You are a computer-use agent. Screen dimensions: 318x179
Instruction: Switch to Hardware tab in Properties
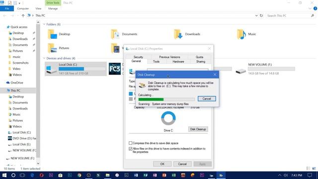(178, 62)
